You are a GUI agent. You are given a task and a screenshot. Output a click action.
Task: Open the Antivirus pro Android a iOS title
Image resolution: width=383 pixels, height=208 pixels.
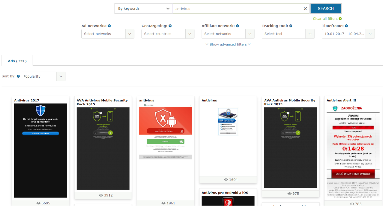225,193
